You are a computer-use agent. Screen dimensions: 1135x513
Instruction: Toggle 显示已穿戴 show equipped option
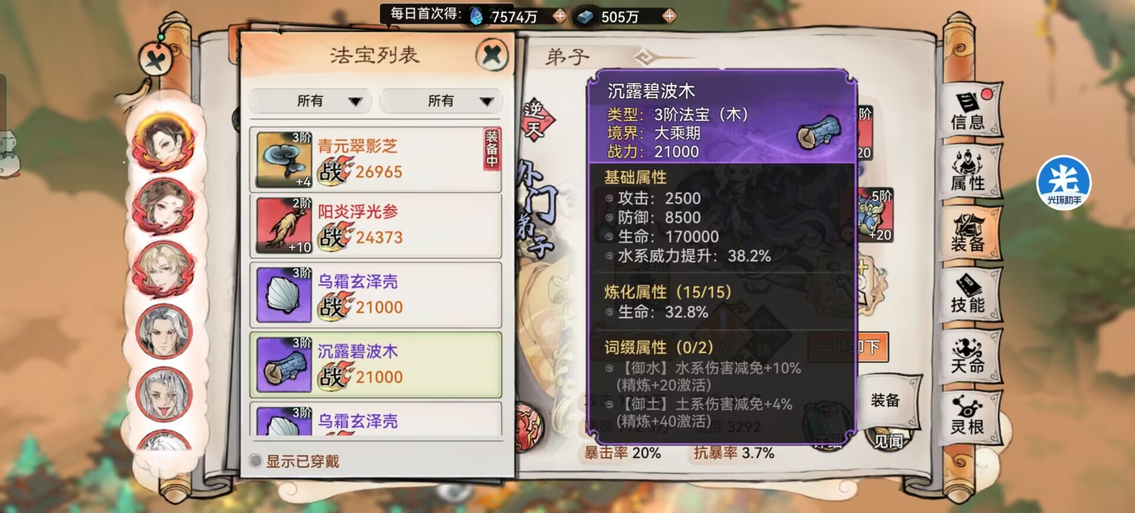pyautogui.click(x=294, y=461)
